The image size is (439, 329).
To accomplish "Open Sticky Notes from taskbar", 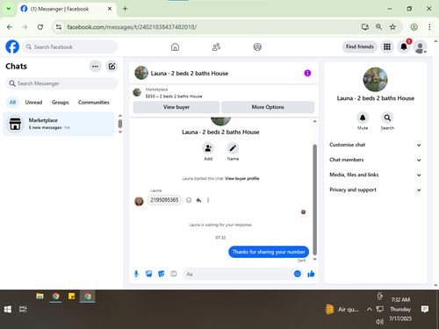I will click(x=71, y=297).
